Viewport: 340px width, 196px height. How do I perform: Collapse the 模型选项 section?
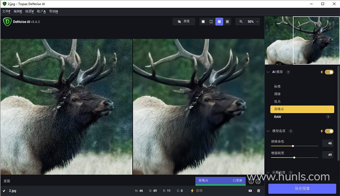click(268, 131)
